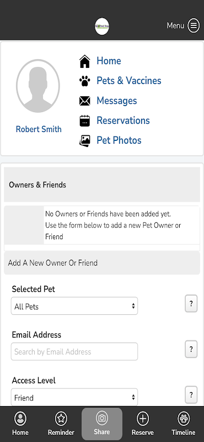
Task: Click help button next to Email Address
Action: tap(191, 349)
